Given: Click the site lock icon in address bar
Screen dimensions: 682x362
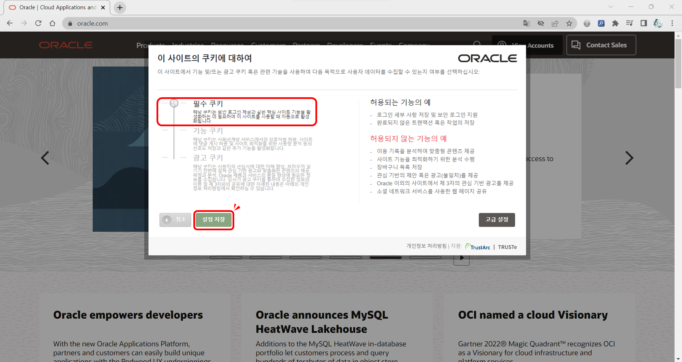Looking at the screenshot, I should [x=70, y=23].
